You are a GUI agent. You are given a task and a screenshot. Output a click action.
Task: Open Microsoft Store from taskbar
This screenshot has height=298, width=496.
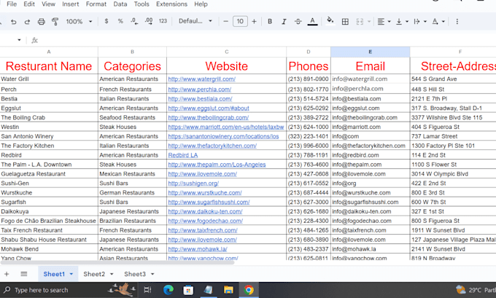click(x=188, y=290)
